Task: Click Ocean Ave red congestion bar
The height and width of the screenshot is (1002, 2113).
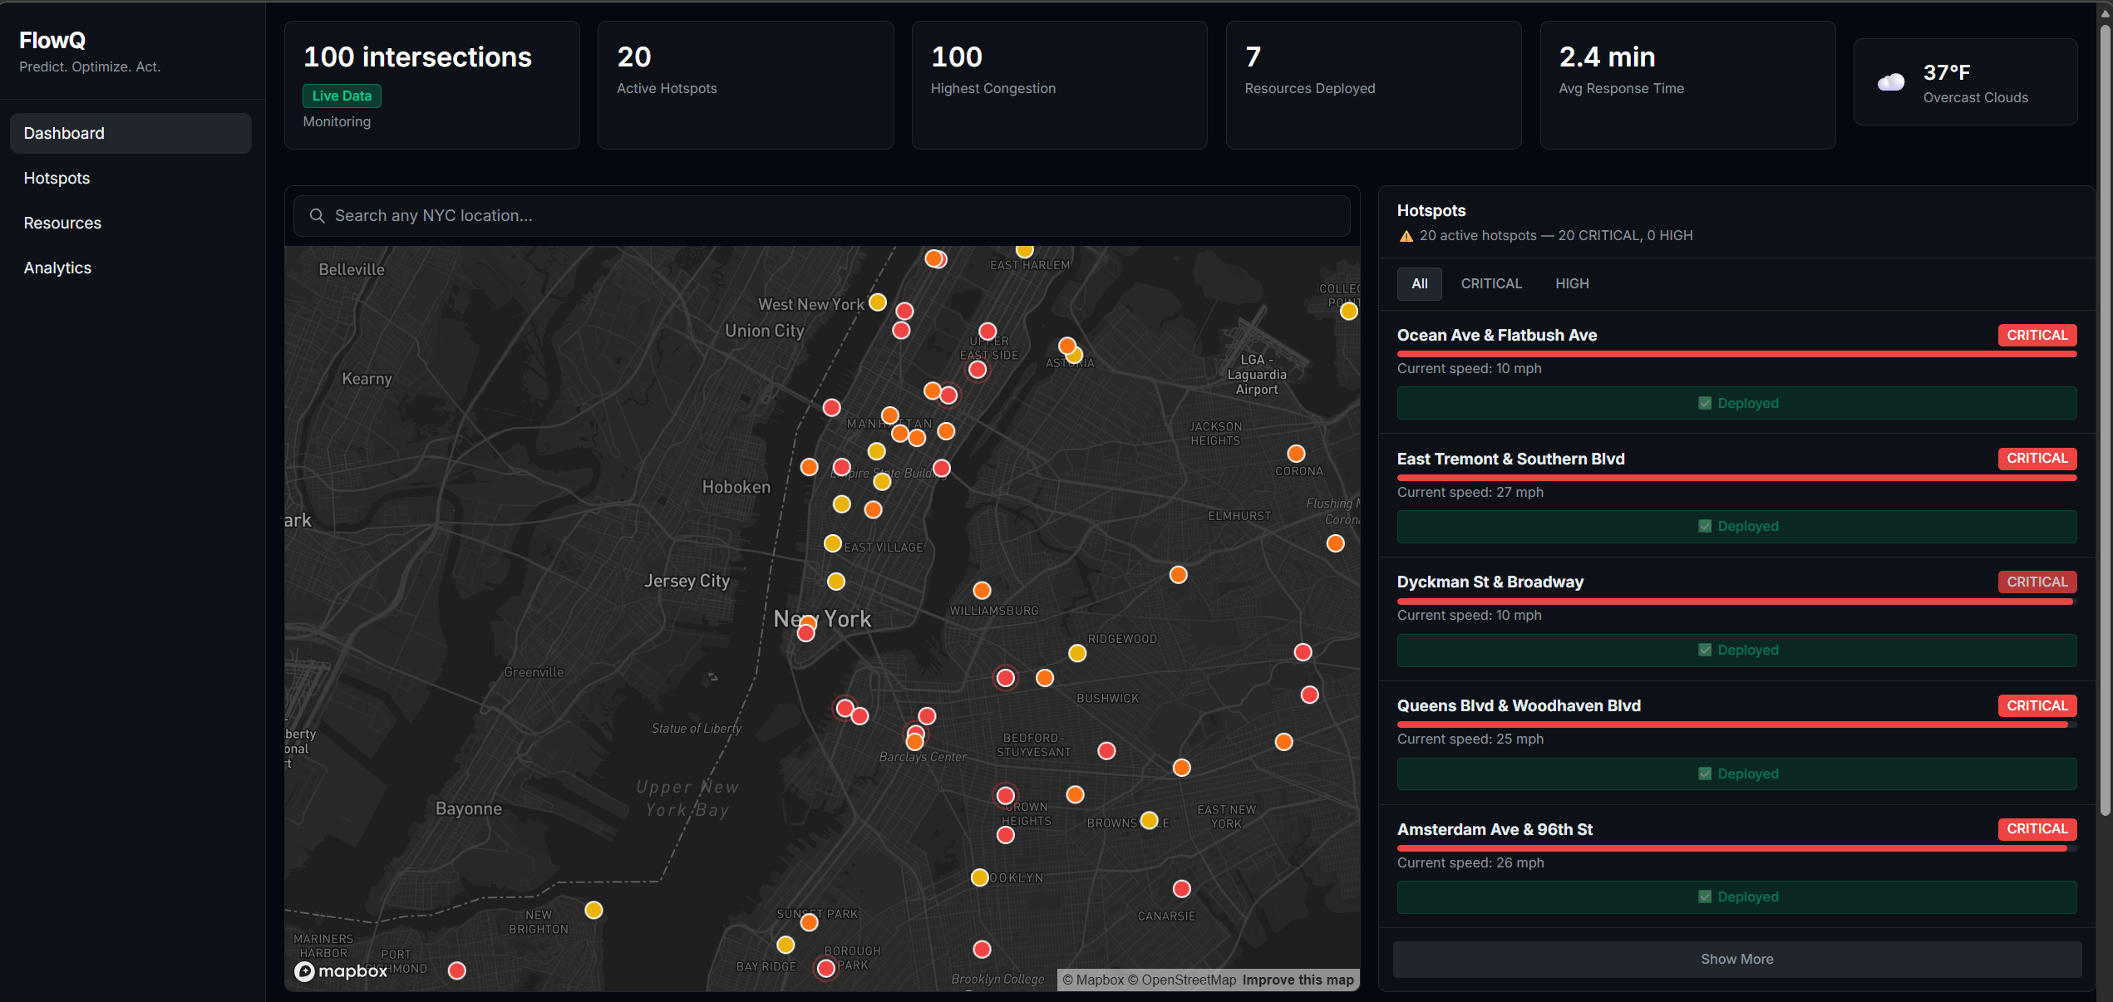Action: [1736, 355]
